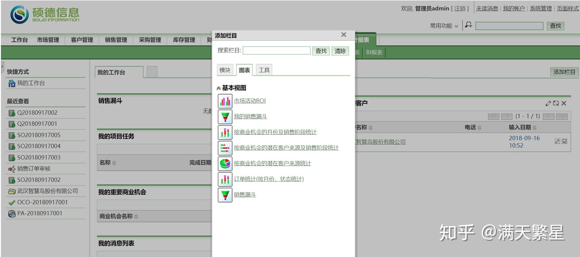The image size is (580, 257).
Task: Close the 客户 panel with X icon
Action: click(564, 103)
